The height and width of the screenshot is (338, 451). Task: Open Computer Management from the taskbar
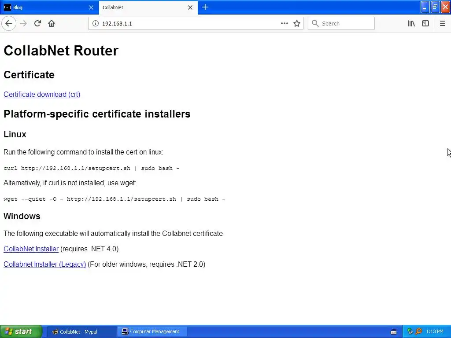[x=152, y=331]
